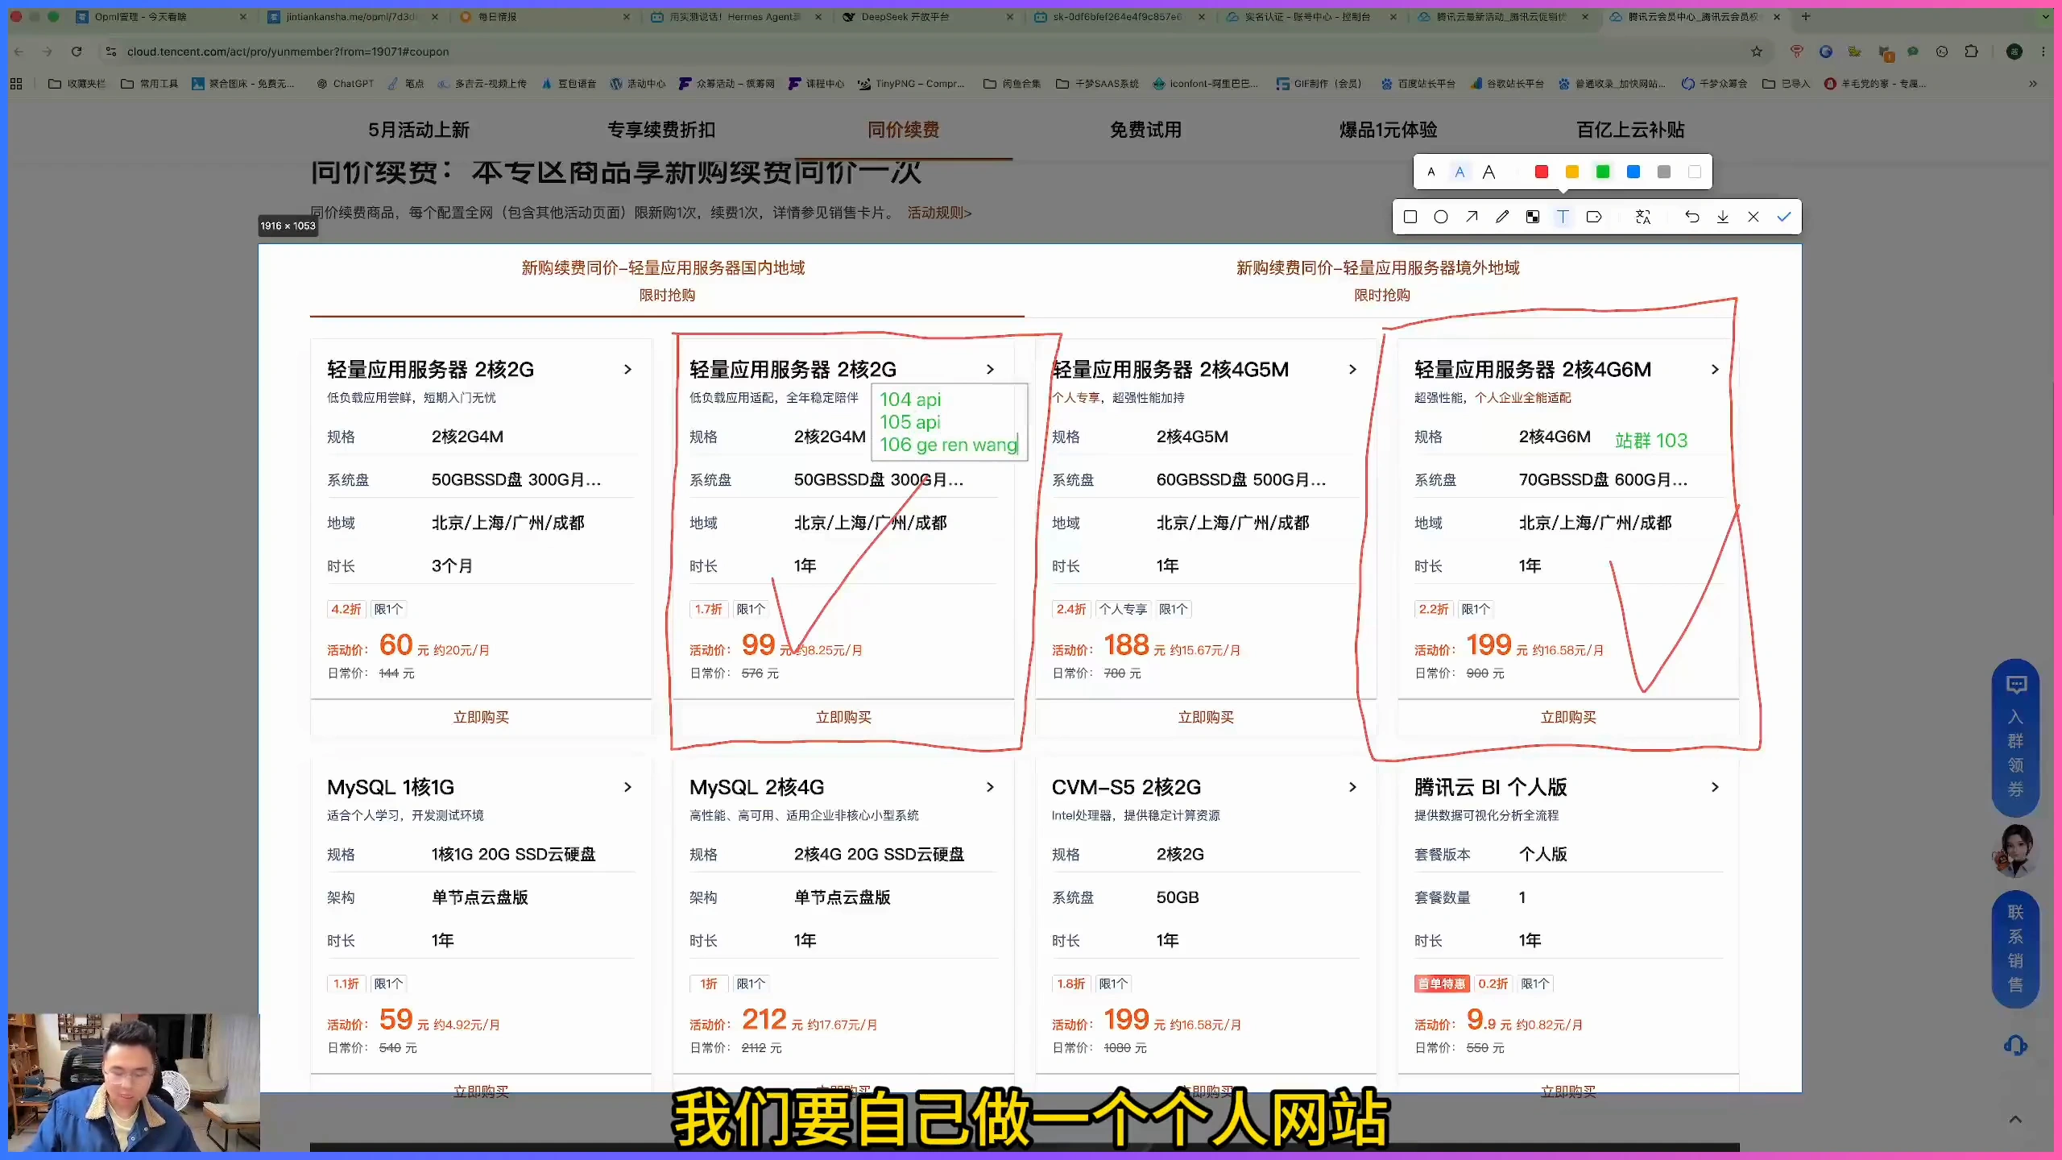Expand the MySQL 1核1G card chevron

click(627, 787)
